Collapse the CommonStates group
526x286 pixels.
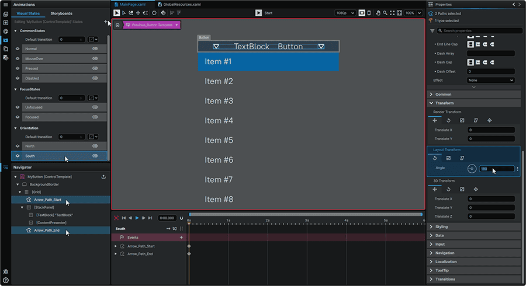[15, 31]
